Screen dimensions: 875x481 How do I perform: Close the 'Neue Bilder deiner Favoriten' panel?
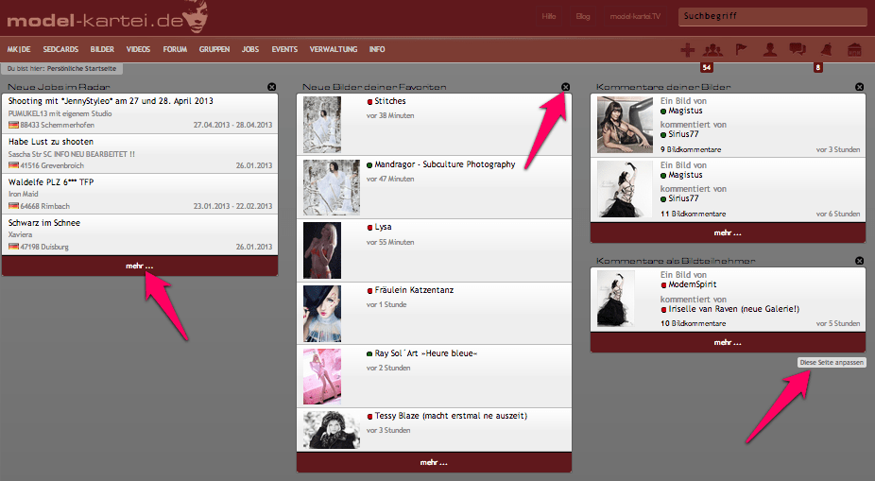click(x=565, y=87)
